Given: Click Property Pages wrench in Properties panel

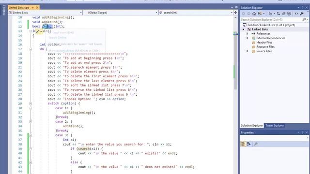Looking at the screenshot, I should click(x=256, y=144).
